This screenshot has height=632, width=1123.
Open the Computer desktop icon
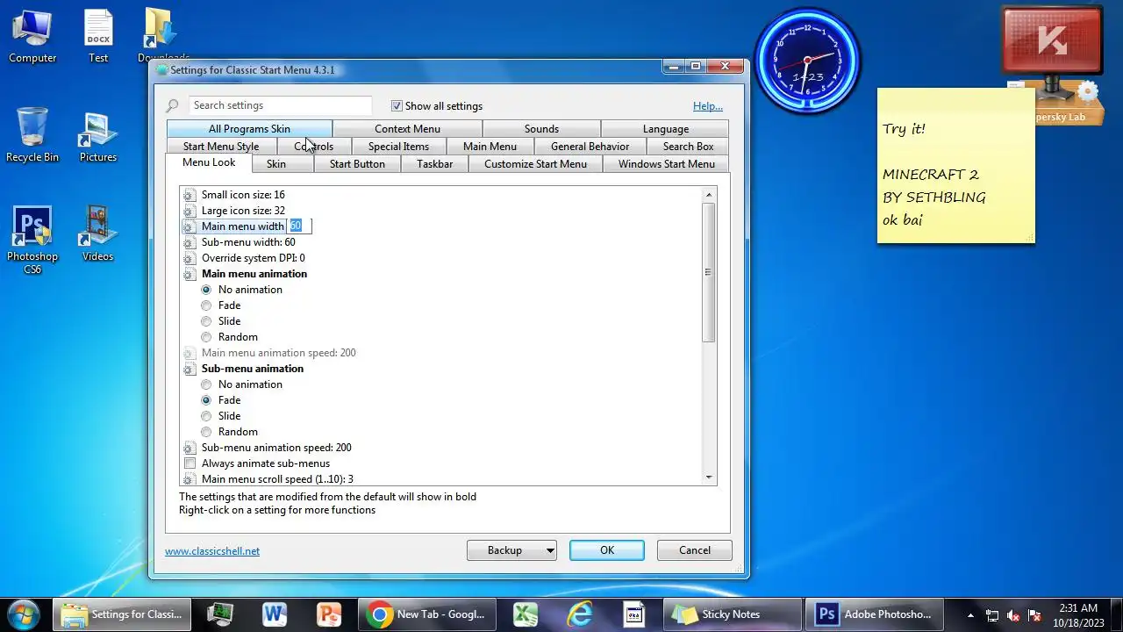click(32, 35)
